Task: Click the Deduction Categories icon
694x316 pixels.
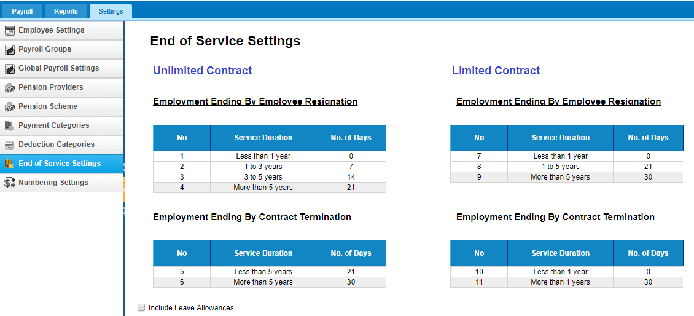Action: coord(10,145)
